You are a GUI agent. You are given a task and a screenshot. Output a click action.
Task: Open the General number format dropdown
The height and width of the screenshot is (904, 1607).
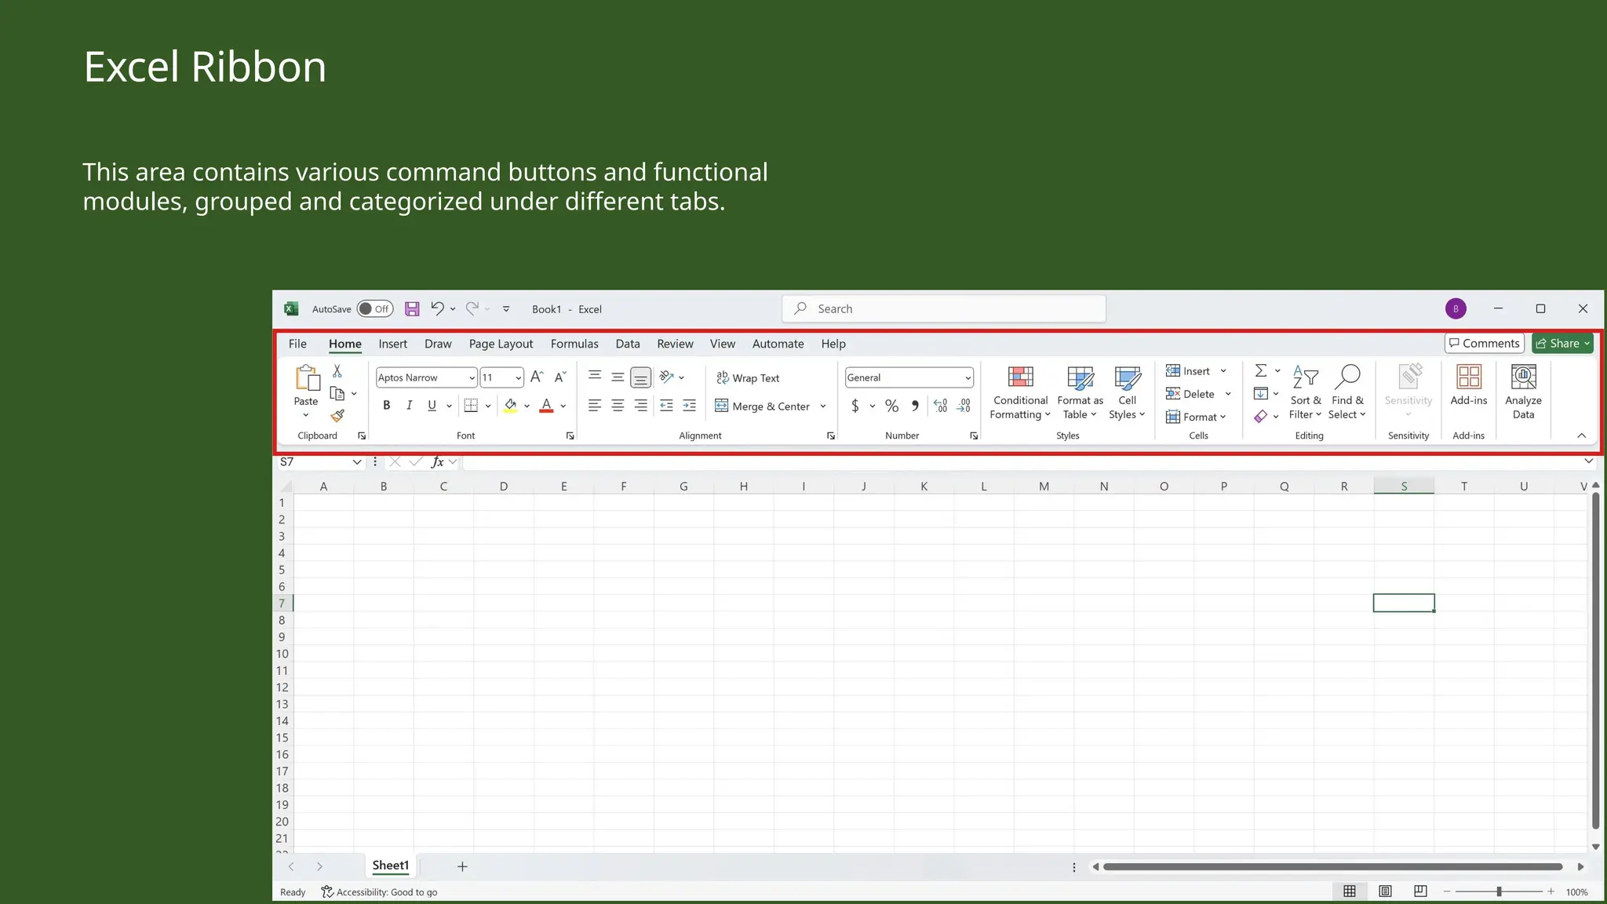pyautogui.click(x=967, y=378)
